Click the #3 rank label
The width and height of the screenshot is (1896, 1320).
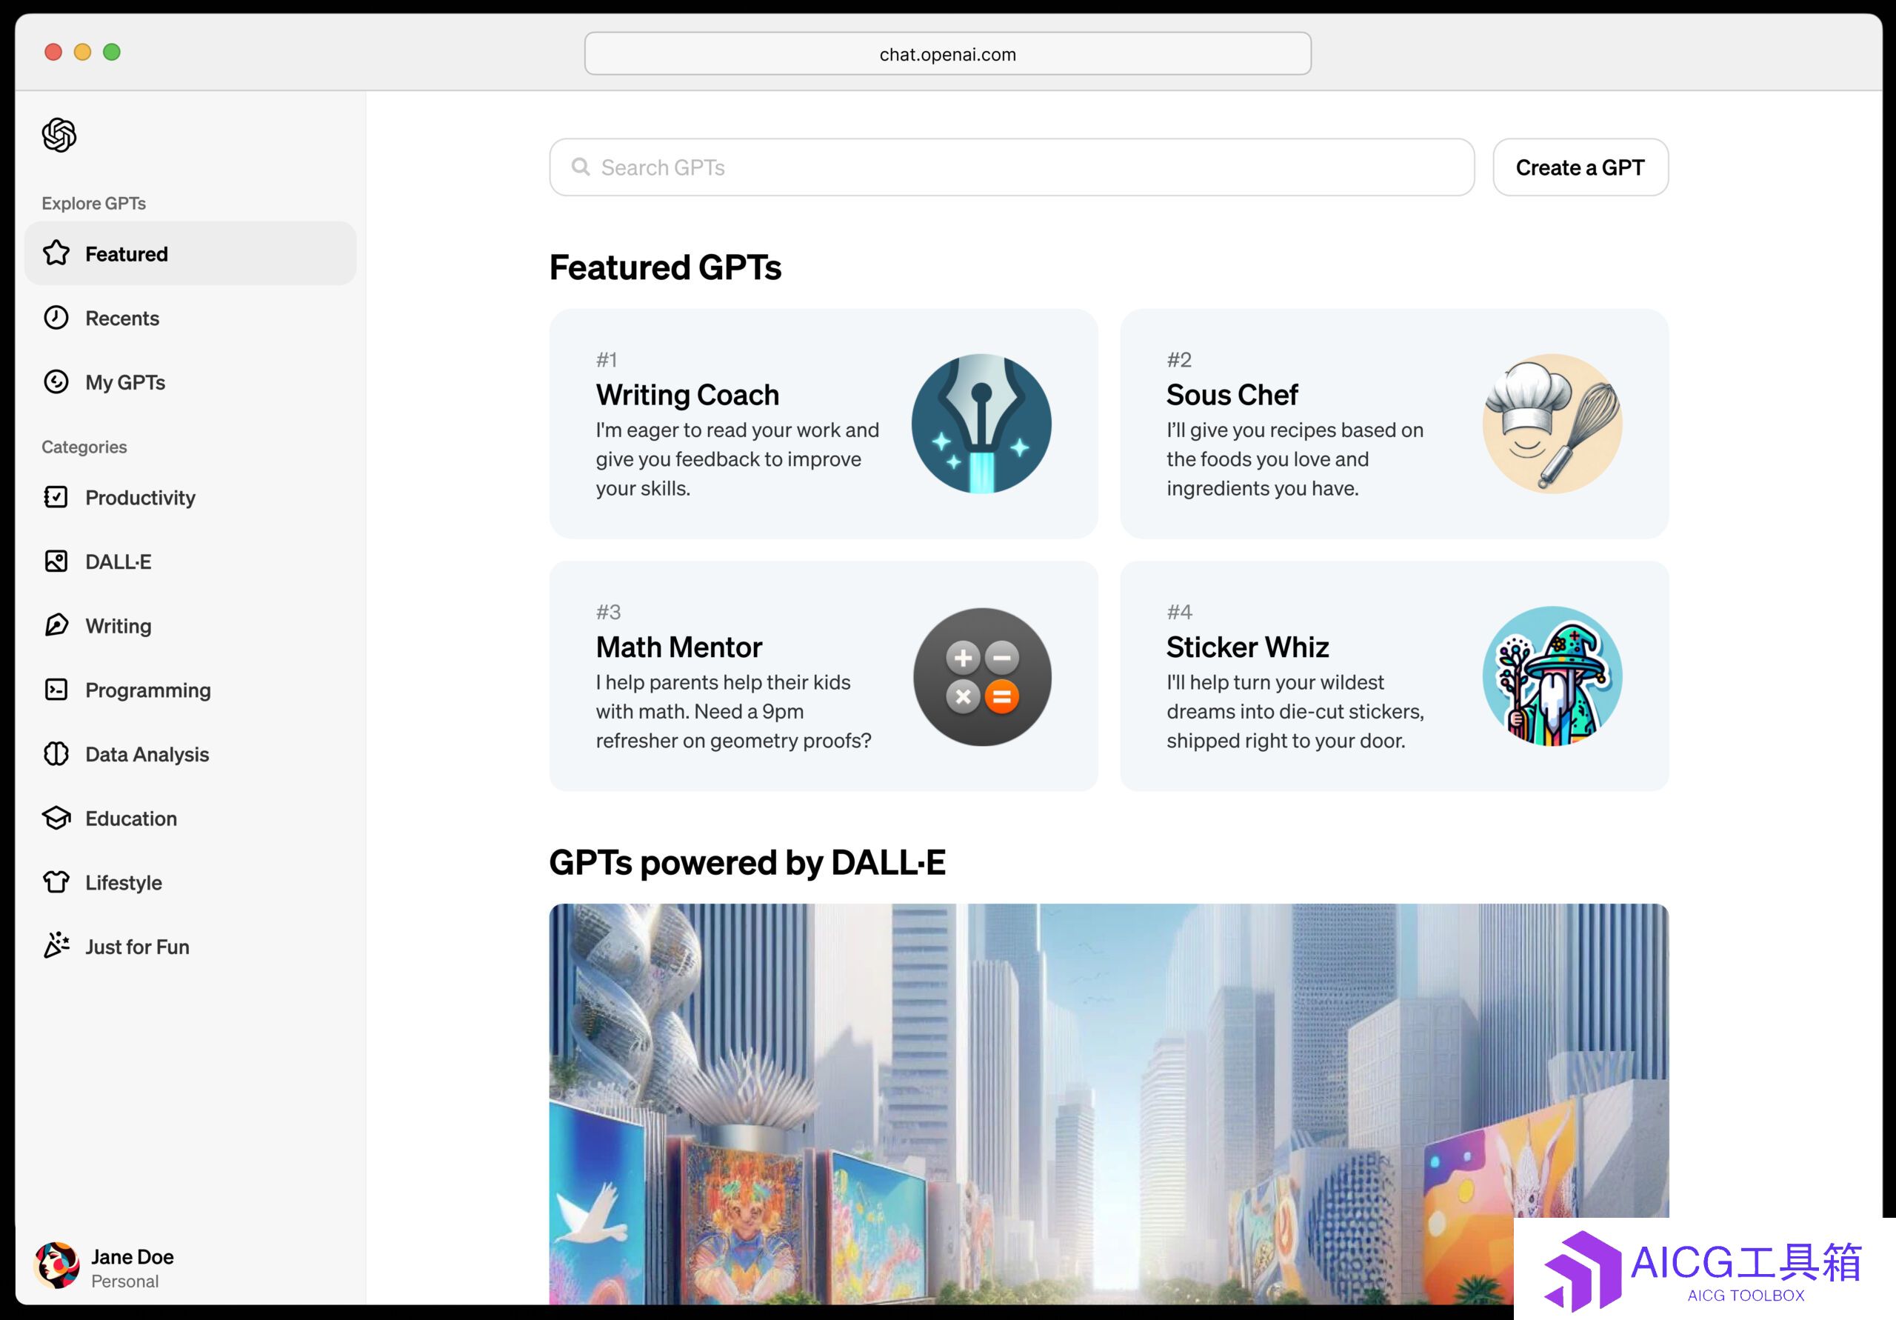click(609, 612)
